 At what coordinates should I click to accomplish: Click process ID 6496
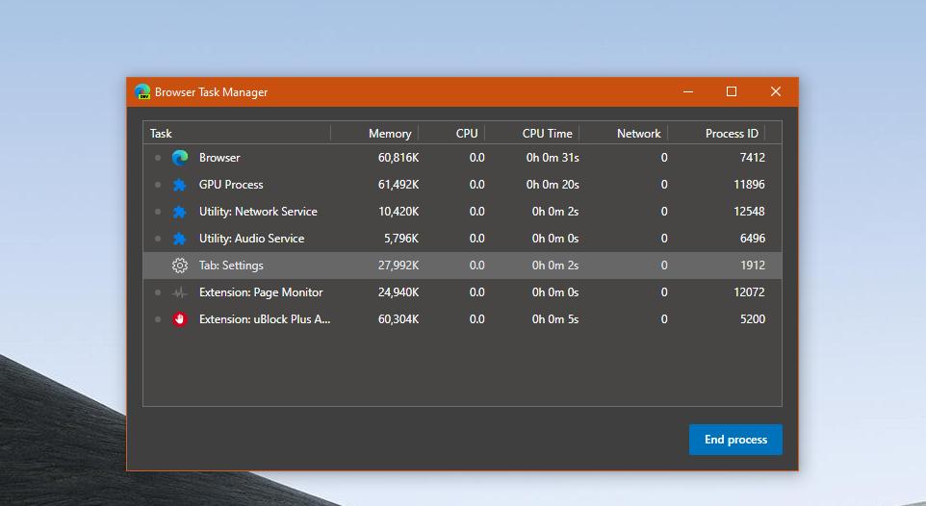tap(753, 239)
